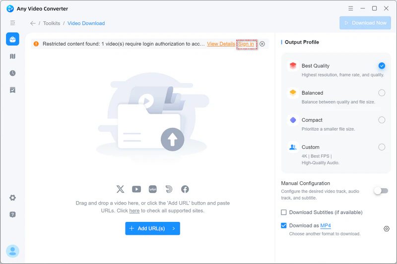Go to Toolkits in the breadcrumb

coord(52,23)
